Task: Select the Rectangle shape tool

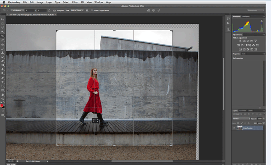Action: click(2, 90)
